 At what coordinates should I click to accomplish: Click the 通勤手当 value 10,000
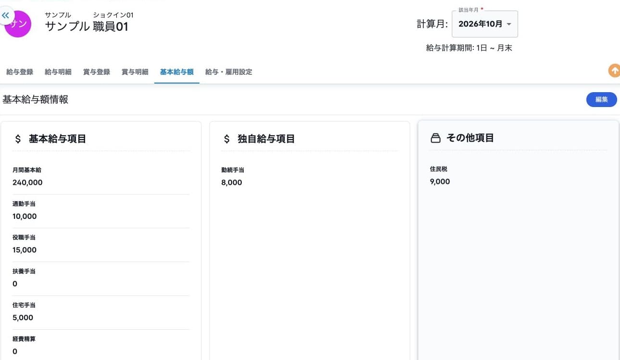point(25,216)
